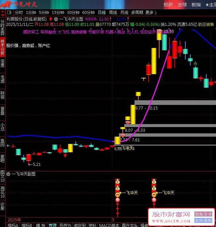Open the 同花10 sidebar tab
216x227 pixels.
click(x=3, y=192)
